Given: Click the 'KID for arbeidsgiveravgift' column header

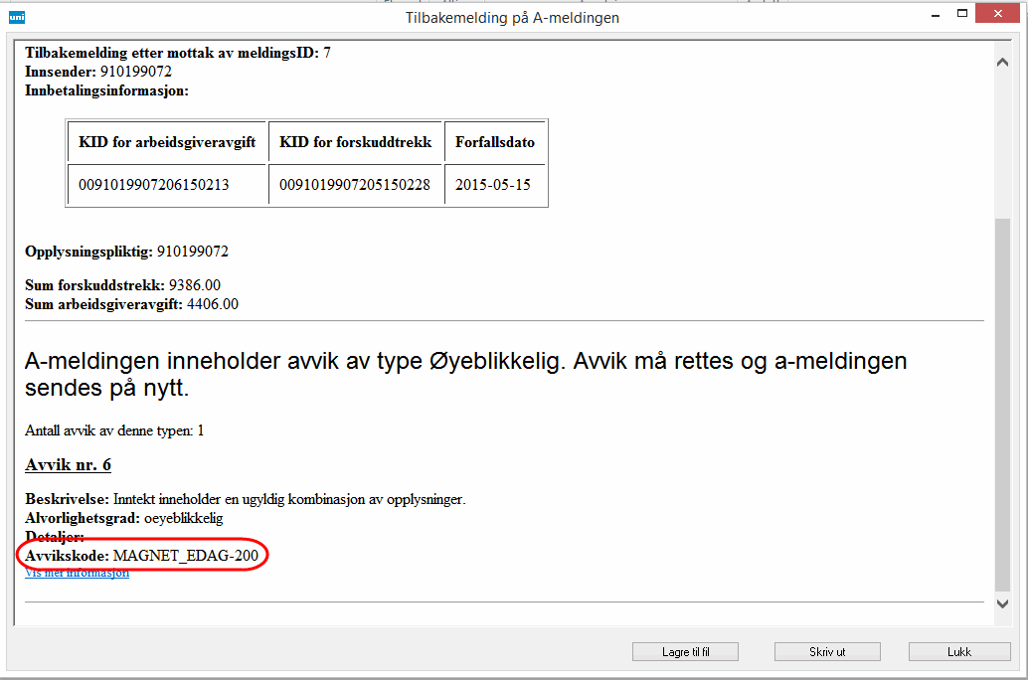Looking at the screenshot, I should (167, 142).
